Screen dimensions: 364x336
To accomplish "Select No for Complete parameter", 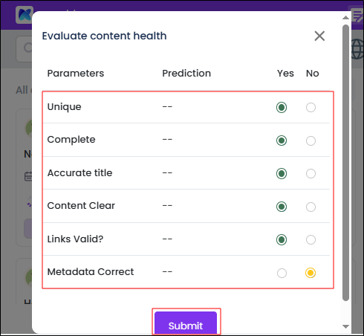I will [311, 140].
